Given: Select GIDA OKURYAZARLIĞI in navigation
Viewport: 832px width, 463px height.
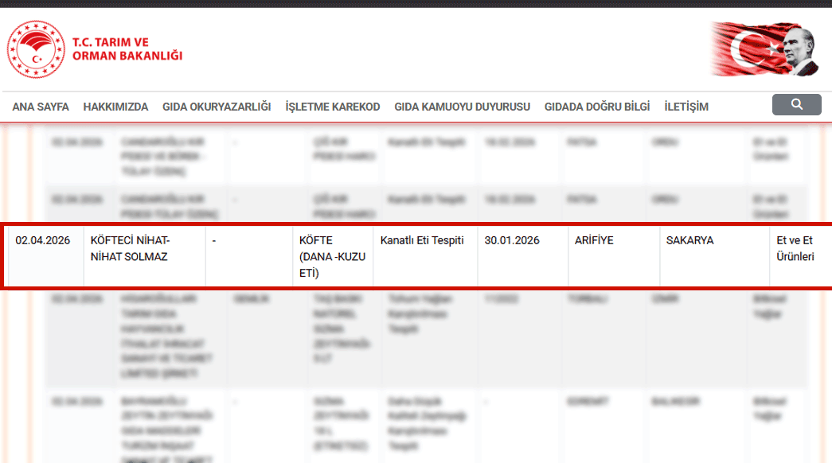Looking at the screenshot, I should tap(217, 107).
